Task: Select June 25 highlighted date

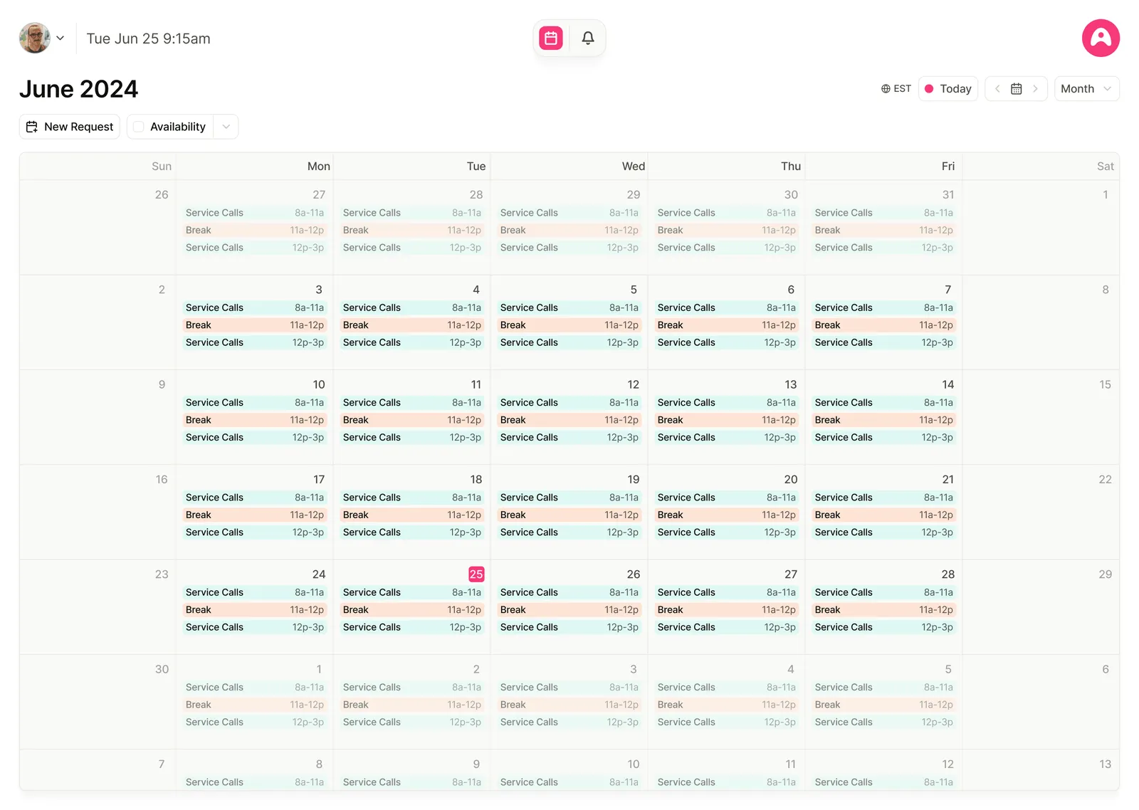Action: pos(476,574)
